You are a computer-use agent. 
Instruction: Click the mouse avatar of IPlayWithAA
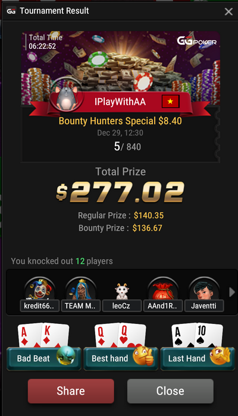[67, 97]
